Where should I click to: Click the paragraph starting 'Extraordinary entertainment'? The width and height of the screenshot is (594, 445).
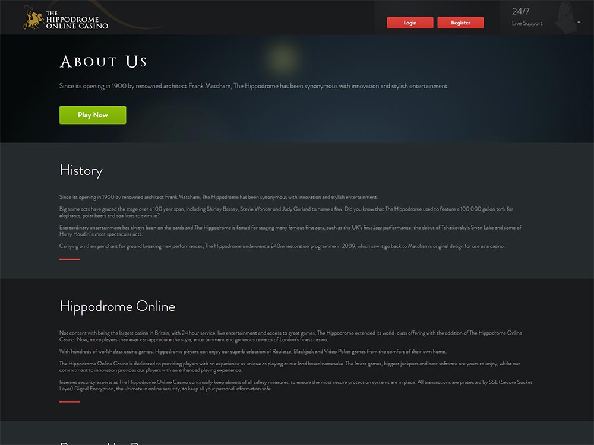[x=290, y=231]
